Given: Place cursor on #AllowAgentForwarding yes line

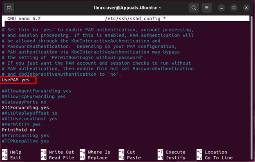Looking at the screenshot, I should pyautogui.click(x=36, y=91).
